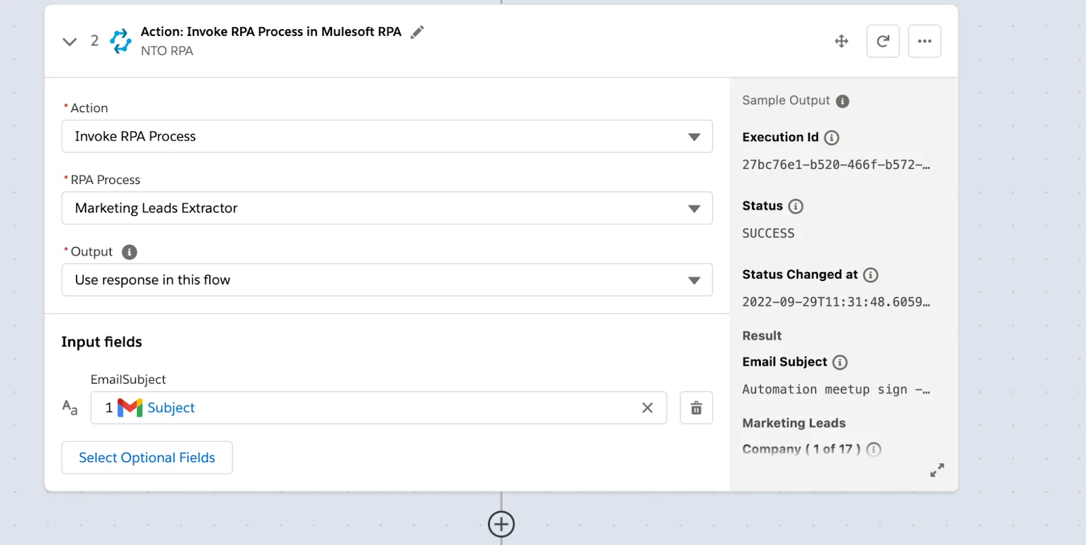Open the Output response dropdown
The image size is (1086, 545).
pyautogui.click(x=387, y=280)
